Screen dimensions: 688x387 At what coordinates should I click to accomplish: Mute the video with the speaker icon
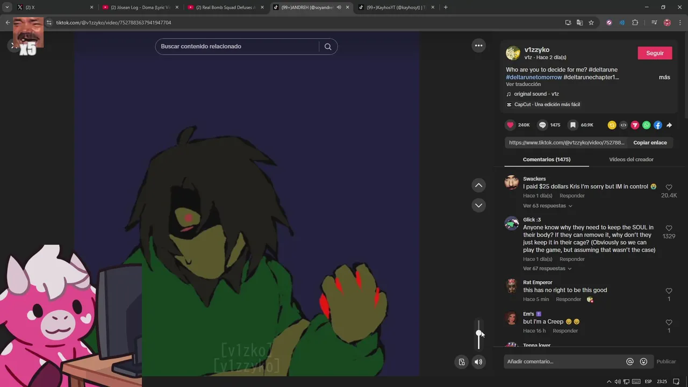tap(478, 362)
